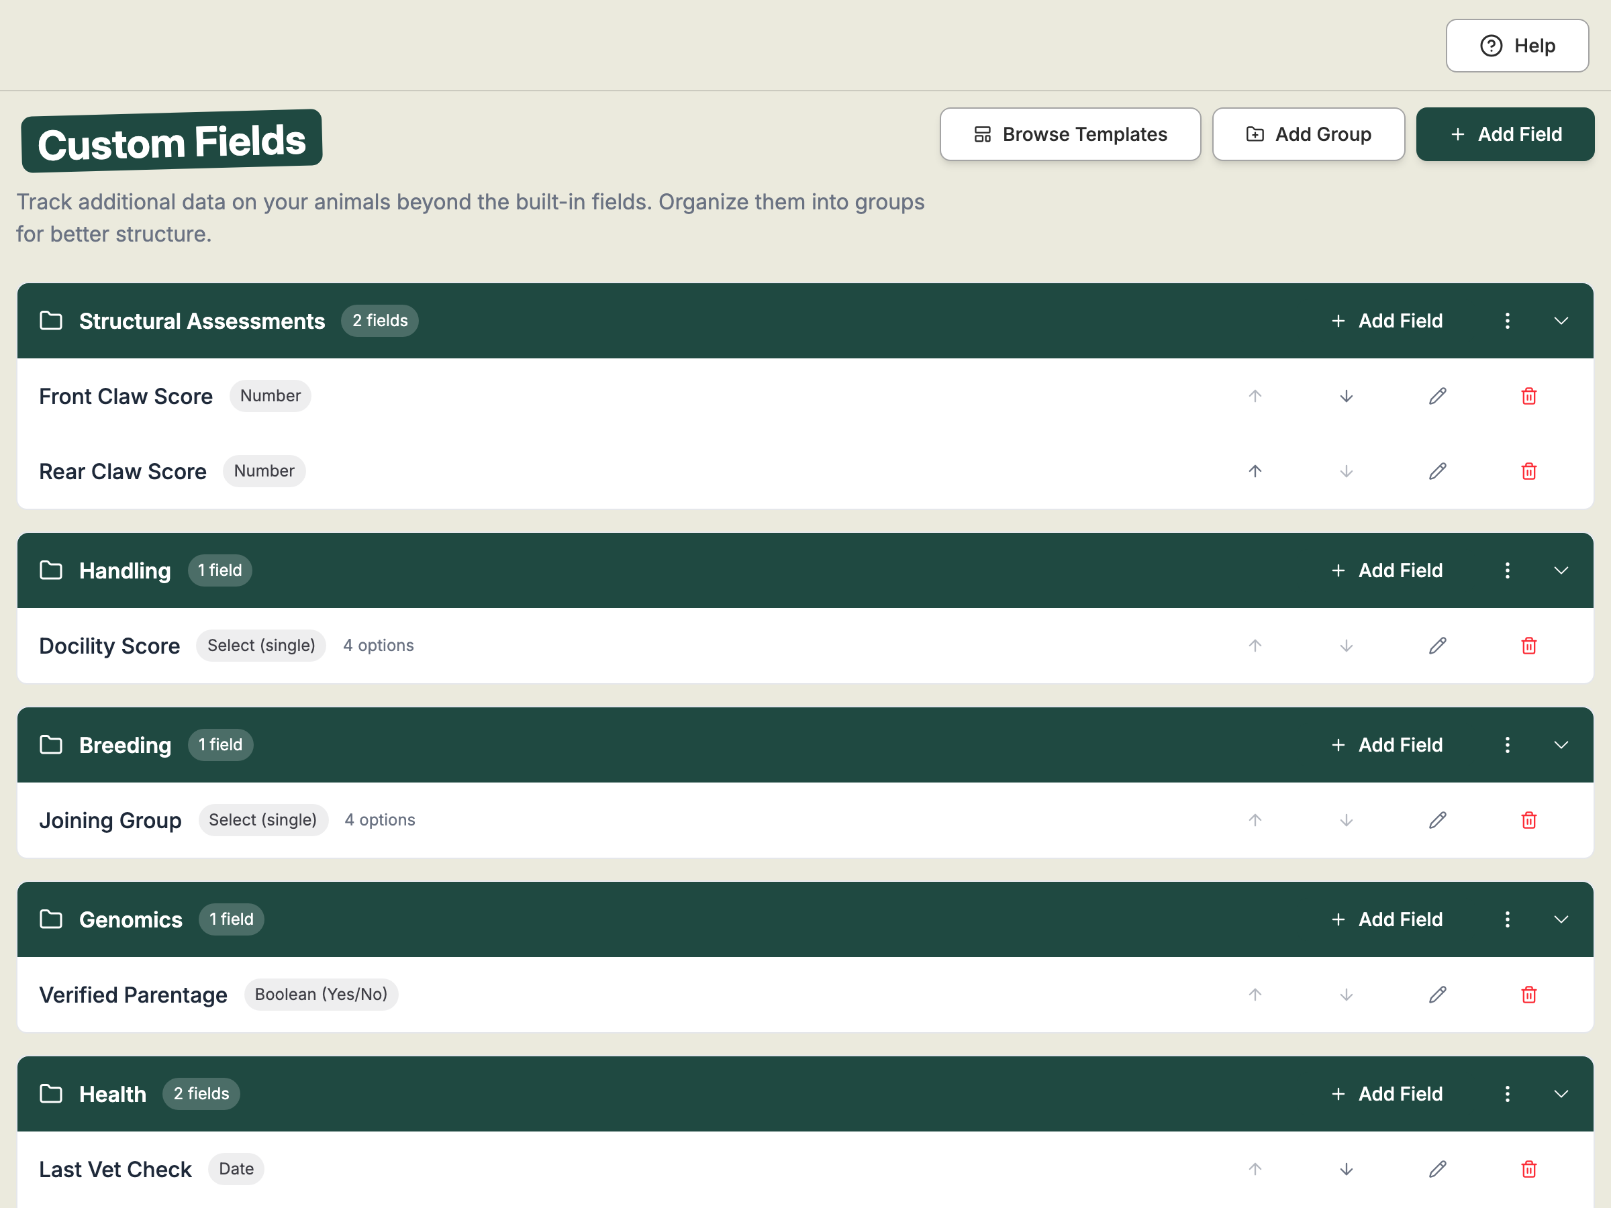The image size is (1611, 1208).
Task: Add a field to Handling group
Action: coord(1387,571)
